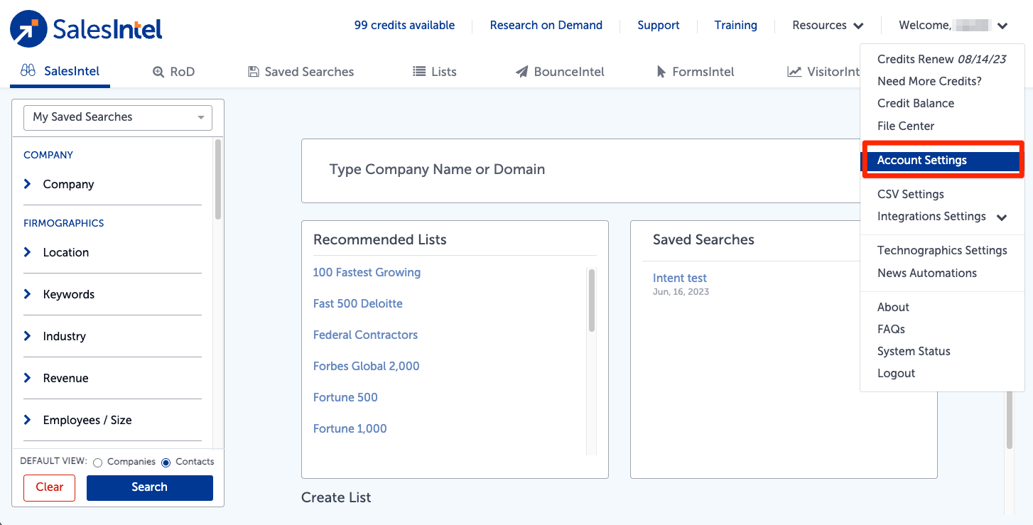Expand the Location filter
The height and width of the screenshot is (525, 1033).
coord(112,252)
